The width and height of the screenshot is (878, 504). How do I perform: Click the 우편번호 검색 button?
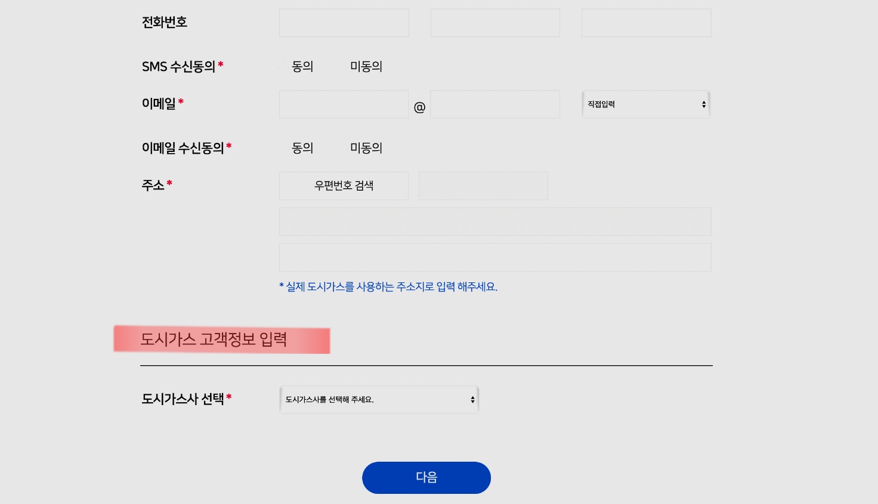[344, 185]
